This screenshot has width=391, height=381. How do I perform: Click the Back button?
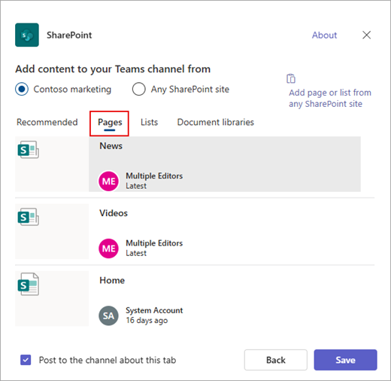(276, 360)
